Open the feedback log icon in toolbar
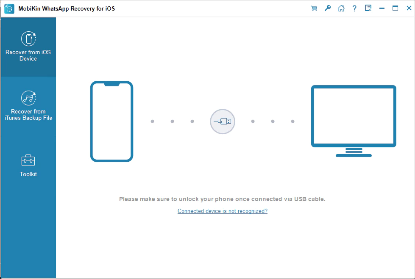Screen dimensions: 415x279 [368, 8]
